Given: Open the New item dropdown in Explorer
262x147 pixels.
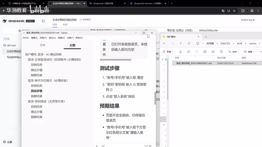Looking at the screenshot, I should 168,52.
